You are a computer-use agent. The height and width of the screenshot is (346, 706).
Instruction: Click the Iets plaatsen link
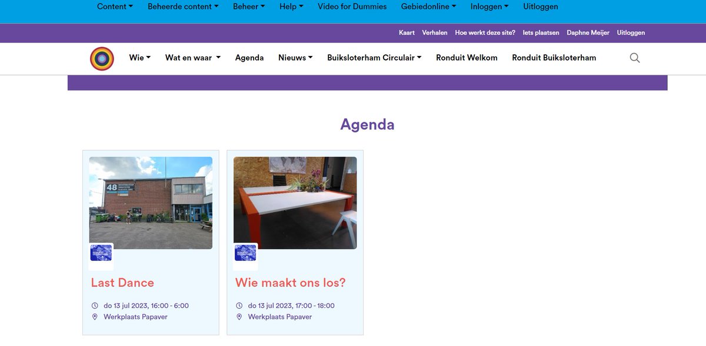[x=541, y=32]
